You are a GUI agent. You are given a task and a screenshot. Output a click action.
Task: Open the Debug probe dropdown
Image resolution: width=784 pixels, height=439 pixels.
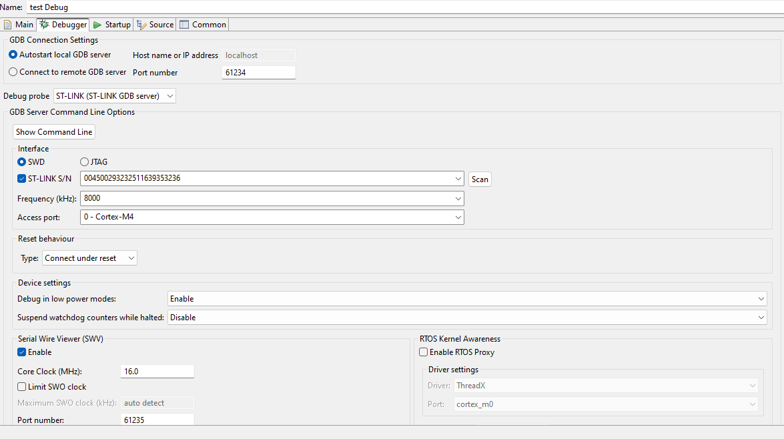[x=114, y=96]
